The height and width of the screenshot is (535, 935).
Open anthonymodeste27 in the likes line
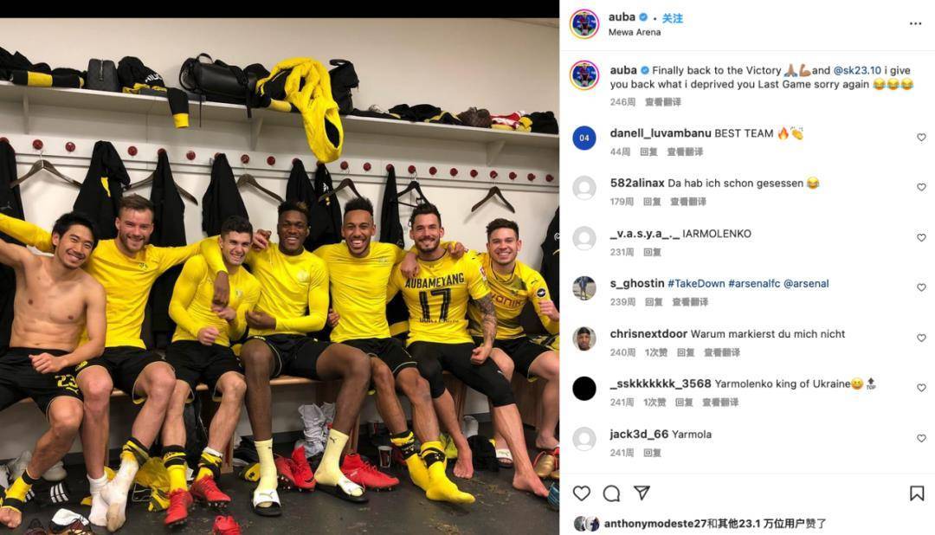coord(654,524)
